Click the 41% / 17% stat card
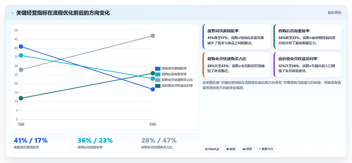The height and width of the screenshot is (163, 352). [41, 143]
